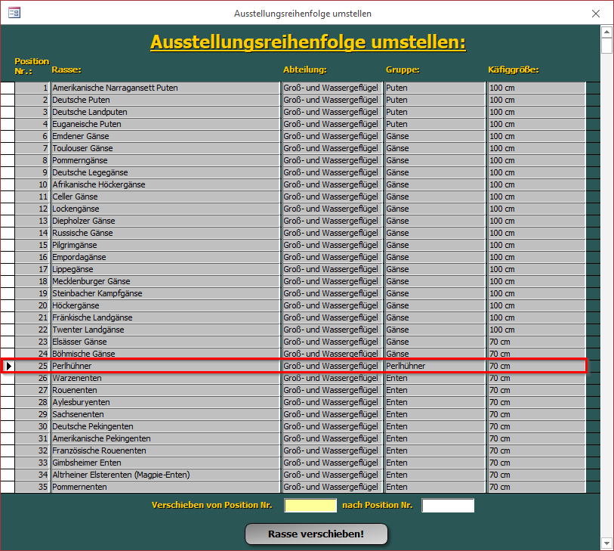The image size is (614, 551).
Task: Click the 'Verschieben von Position Nr.' yellow field
Action: [310, 505]
